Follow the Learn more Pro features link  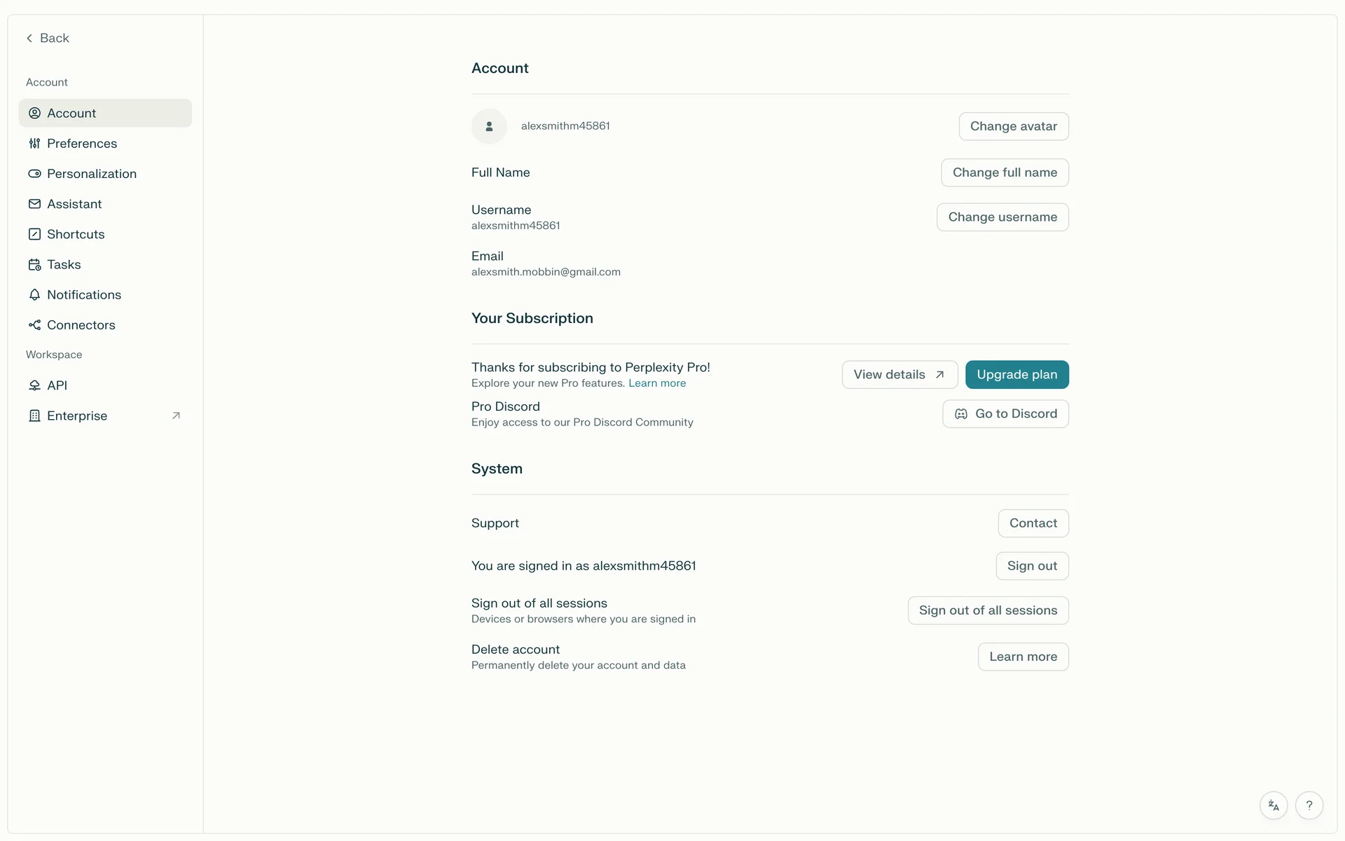[656, 383]
